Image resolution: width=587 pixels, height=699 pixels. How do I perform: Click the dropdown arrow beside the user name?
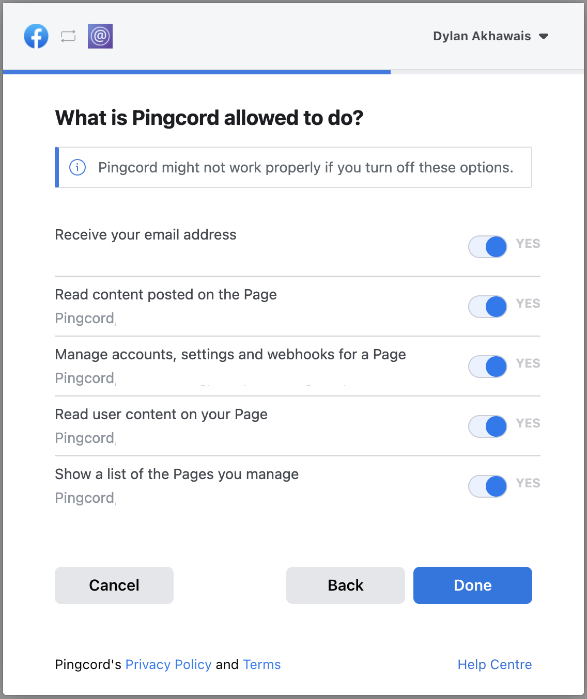[544, 36]
